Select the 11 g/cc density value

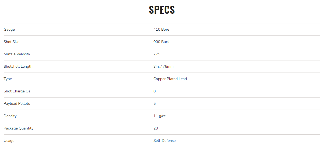[159, 116]
